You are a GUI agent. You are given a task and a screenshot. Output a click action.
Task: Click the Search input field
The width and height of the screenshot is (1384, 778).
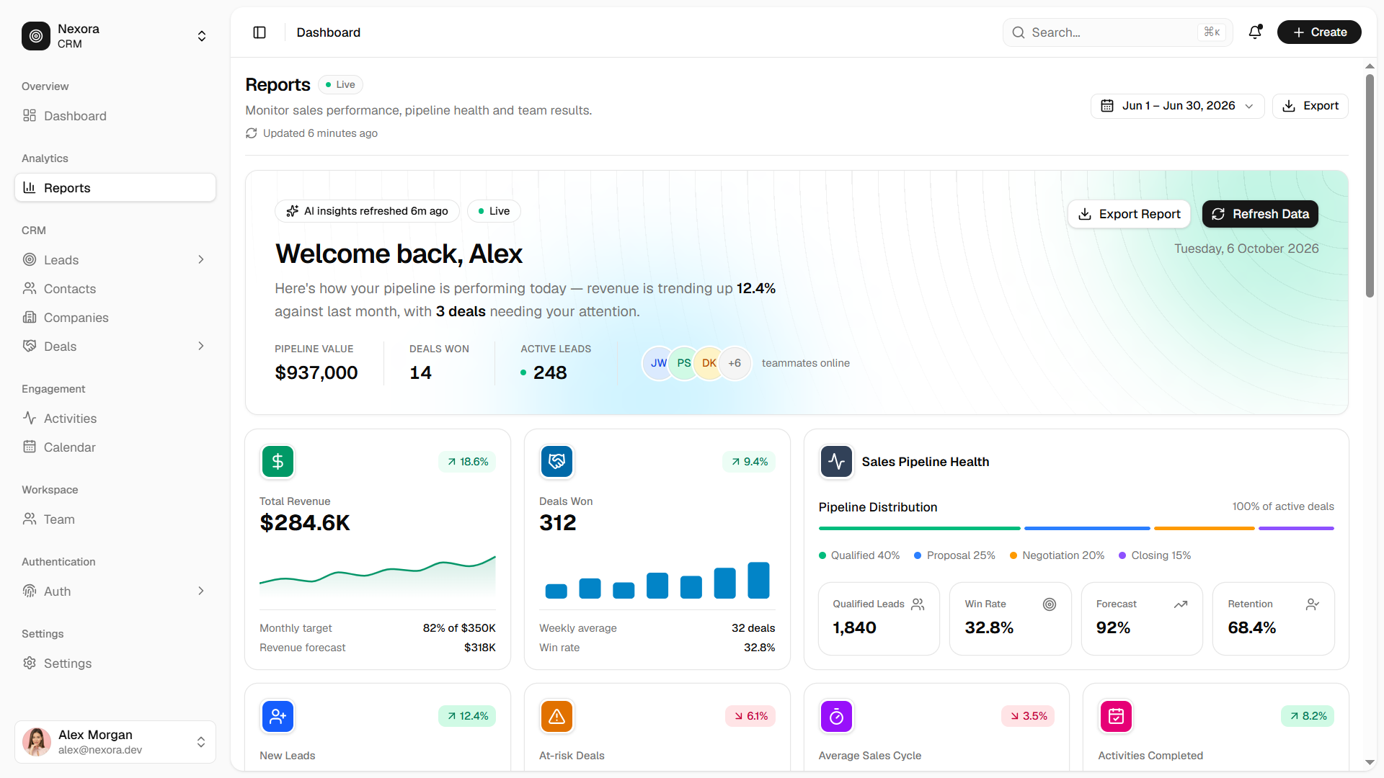1117,32
